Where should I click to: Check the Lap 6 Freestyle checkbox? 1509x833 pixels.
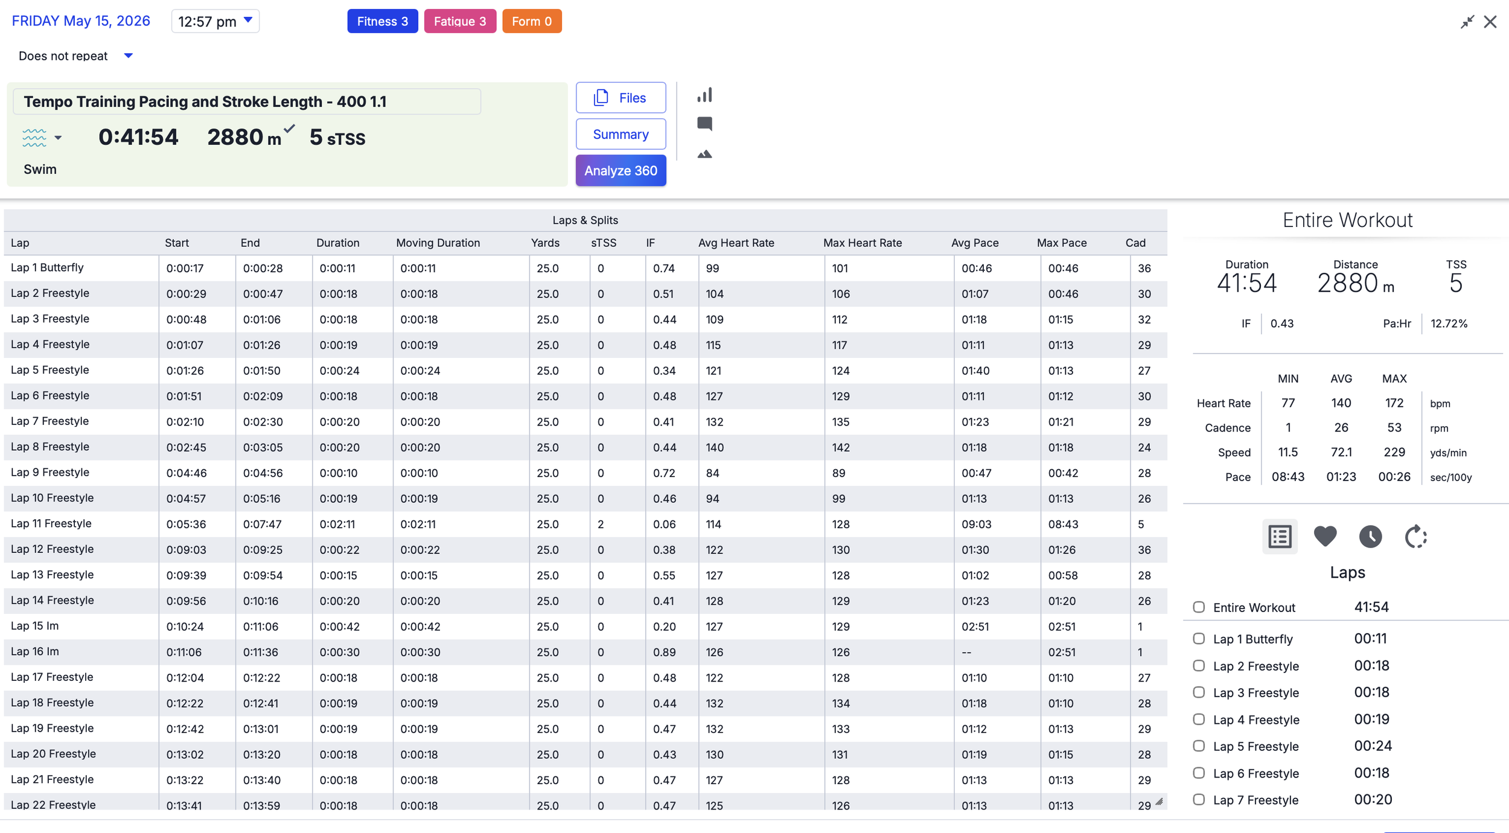point(1199,773)
